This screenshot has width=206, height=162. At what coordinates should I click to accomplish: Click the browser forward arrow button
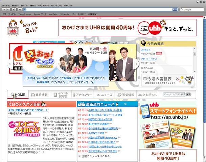tap(8, 9)
